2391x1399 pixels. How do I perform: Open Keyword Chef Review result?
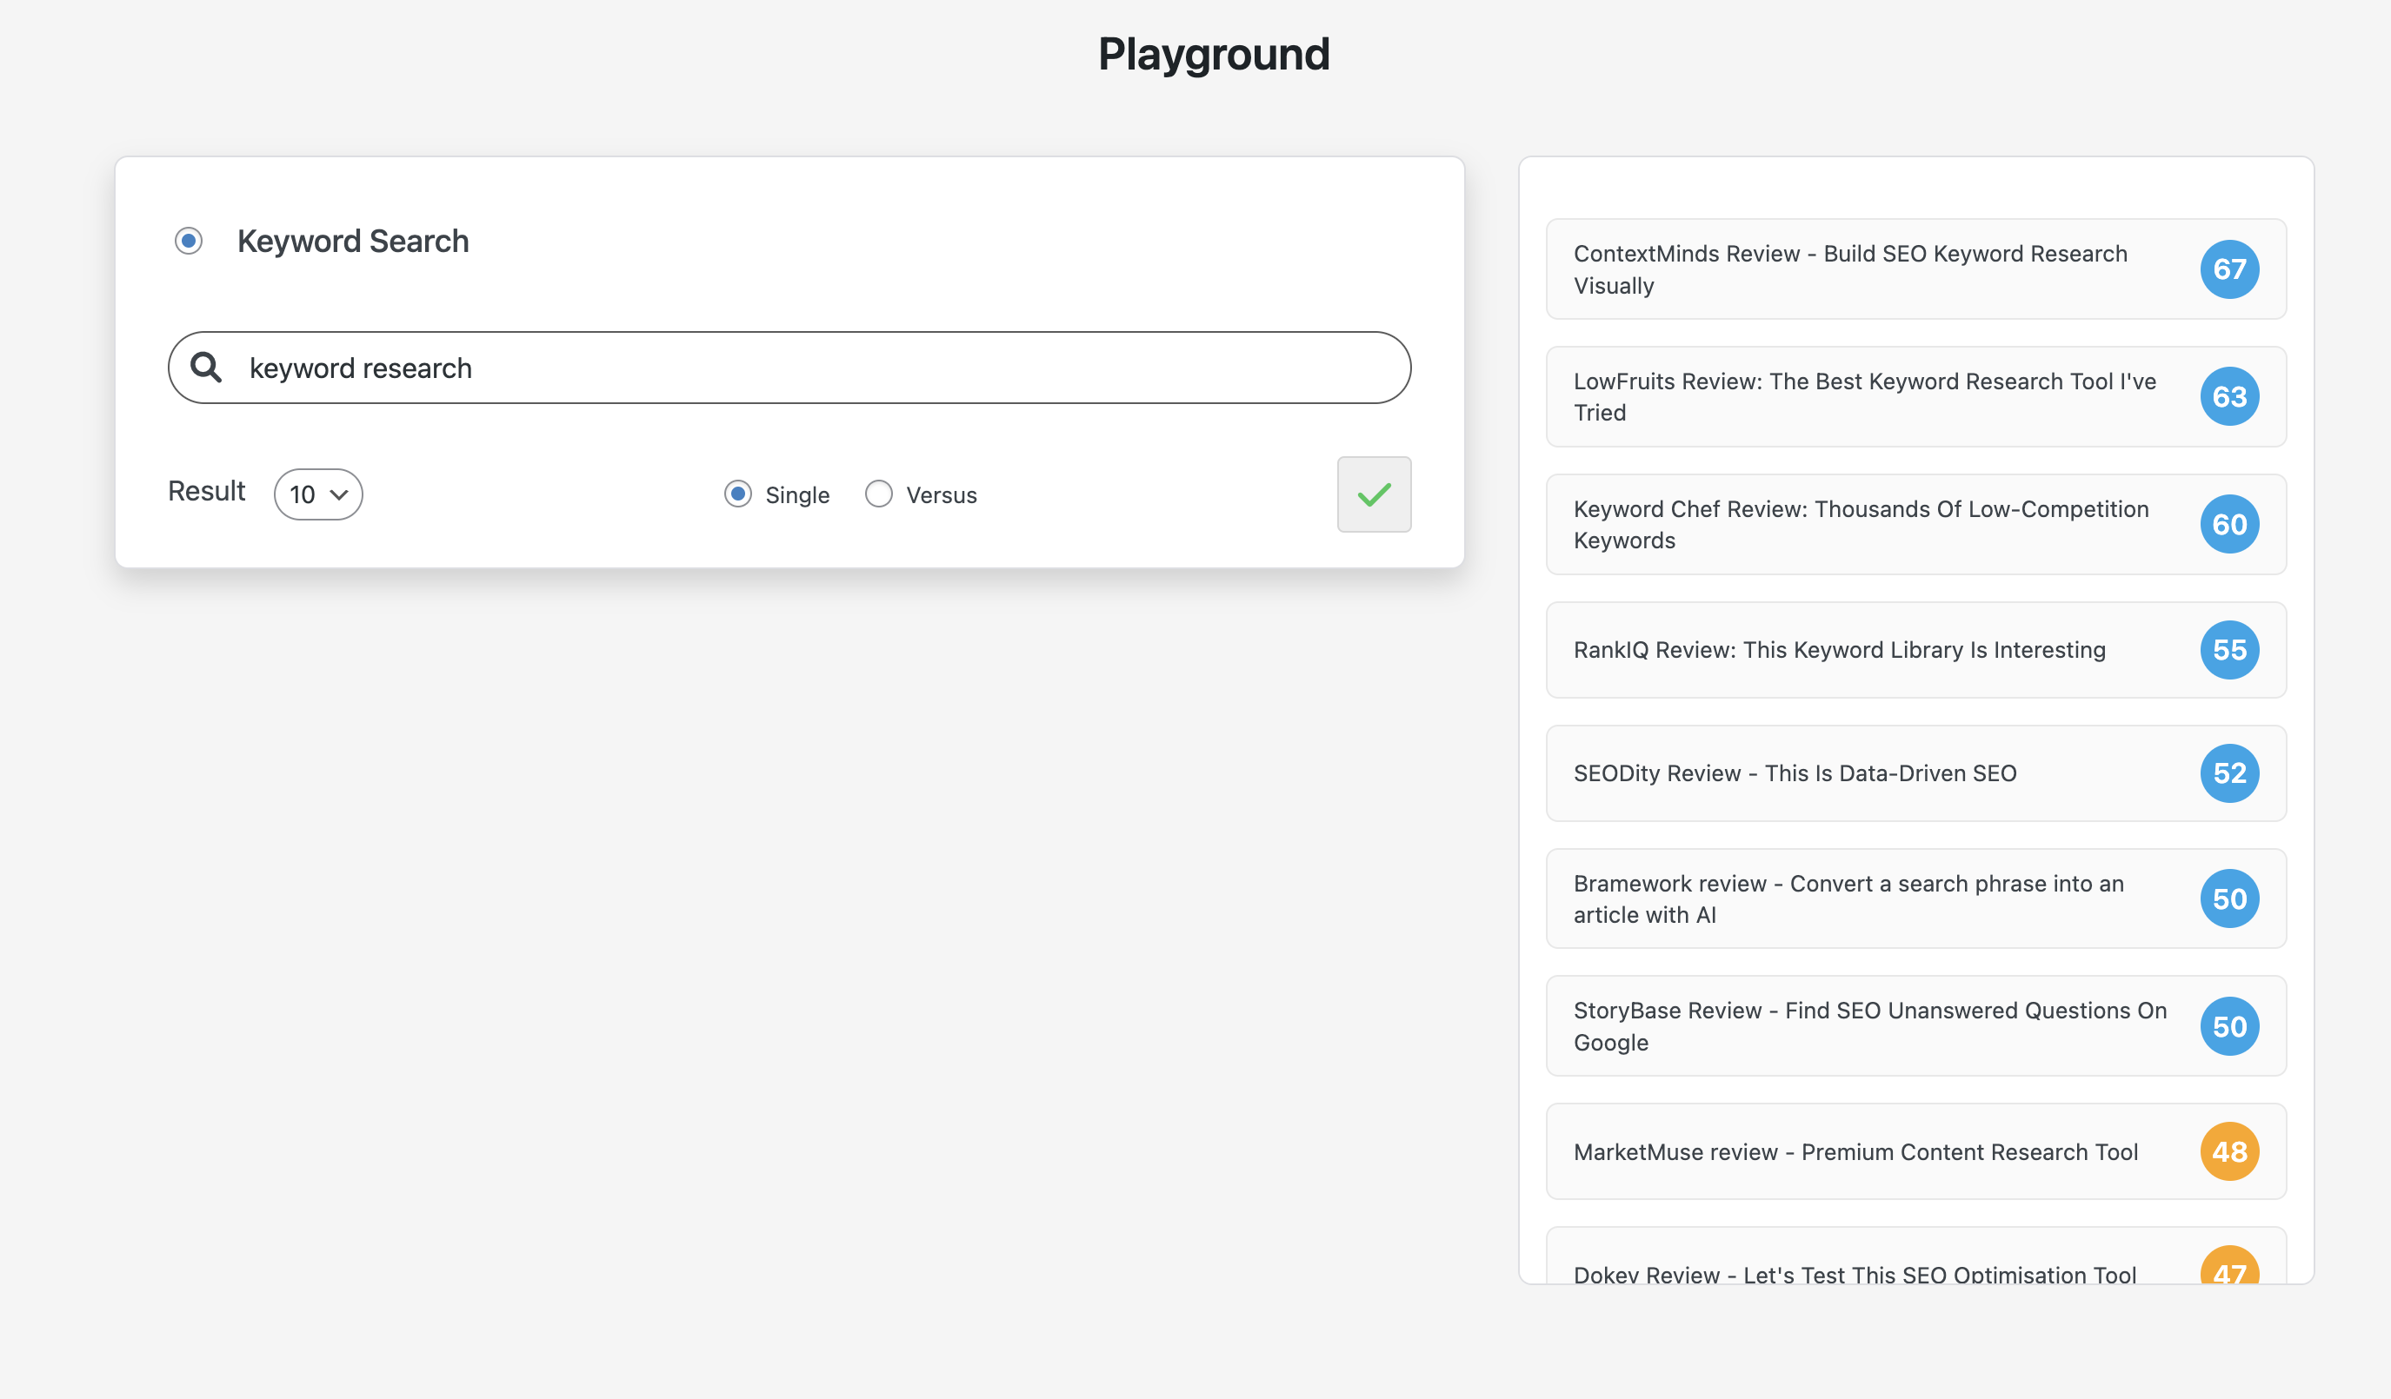coord(1915,525)
